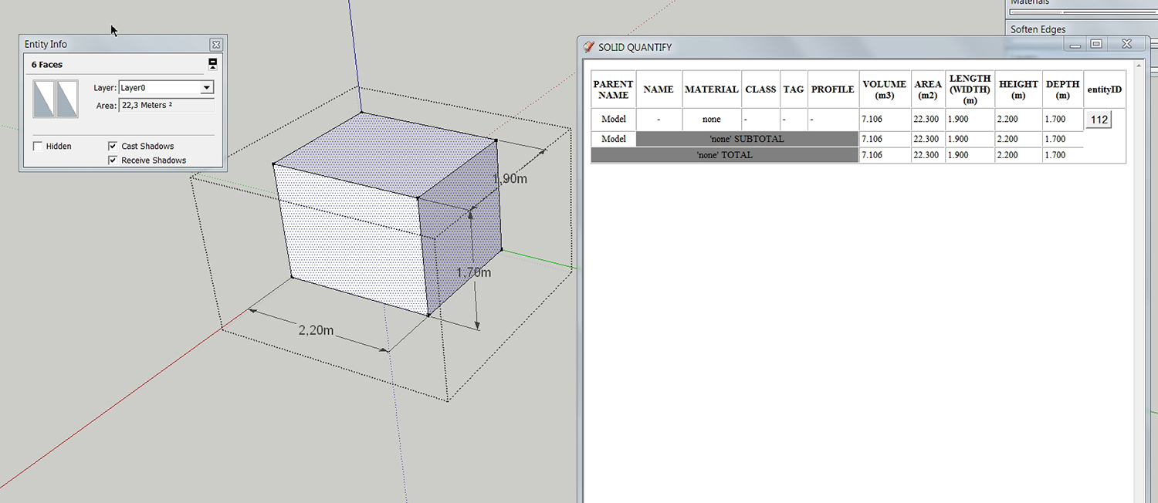Maximize the Solid Quantify window
1158x503 pixels.
[x=1096, y=45]
